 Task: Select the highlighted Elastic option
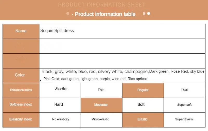click(x=142, y=119)
